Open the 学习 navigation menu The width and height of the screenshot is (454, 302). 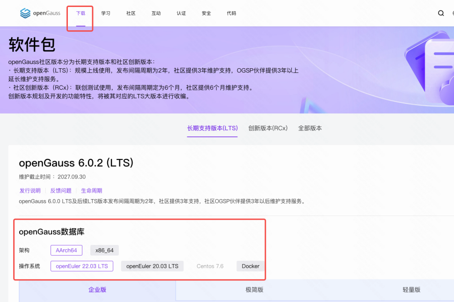tap(106, 13)
